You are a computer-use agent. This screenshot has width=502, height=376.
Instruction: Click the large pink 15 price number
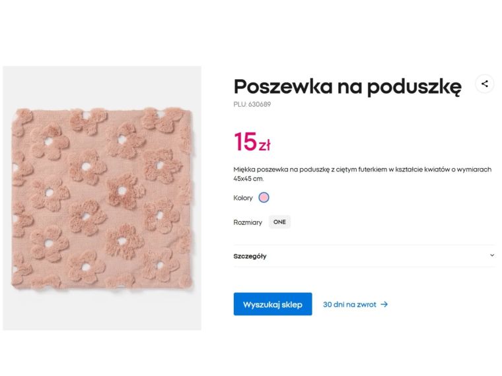tap(244, 142)
